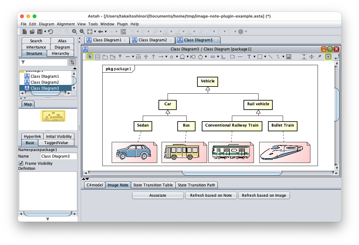359x245 pixels.
Task: Open the Alignment menu
Action: click(66, 24)
